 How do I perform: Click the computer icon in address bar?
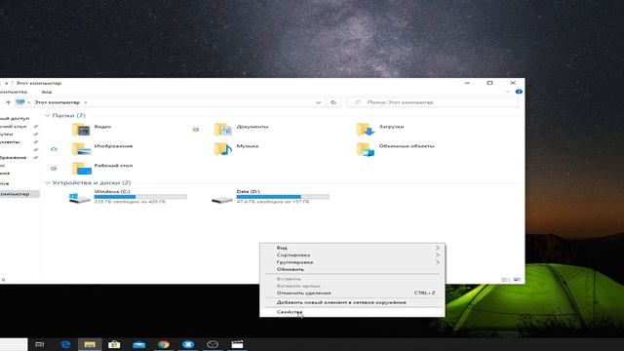[19, 102]
